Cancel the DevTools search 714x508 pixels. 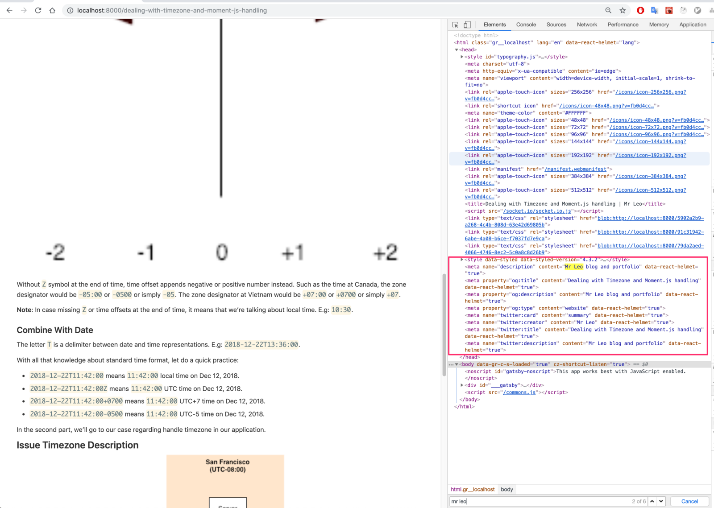coord(689,501)
